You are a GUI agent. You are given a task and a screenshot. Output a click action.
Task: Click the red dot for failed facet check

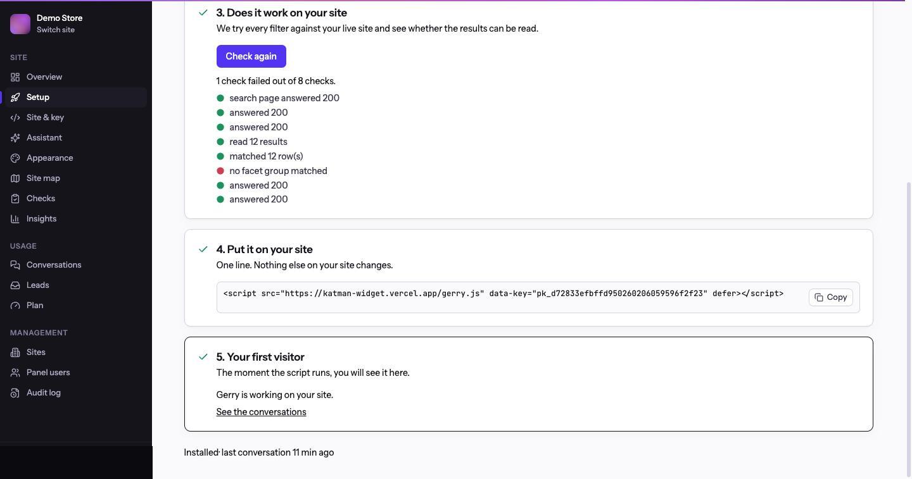tap(220, 171)
